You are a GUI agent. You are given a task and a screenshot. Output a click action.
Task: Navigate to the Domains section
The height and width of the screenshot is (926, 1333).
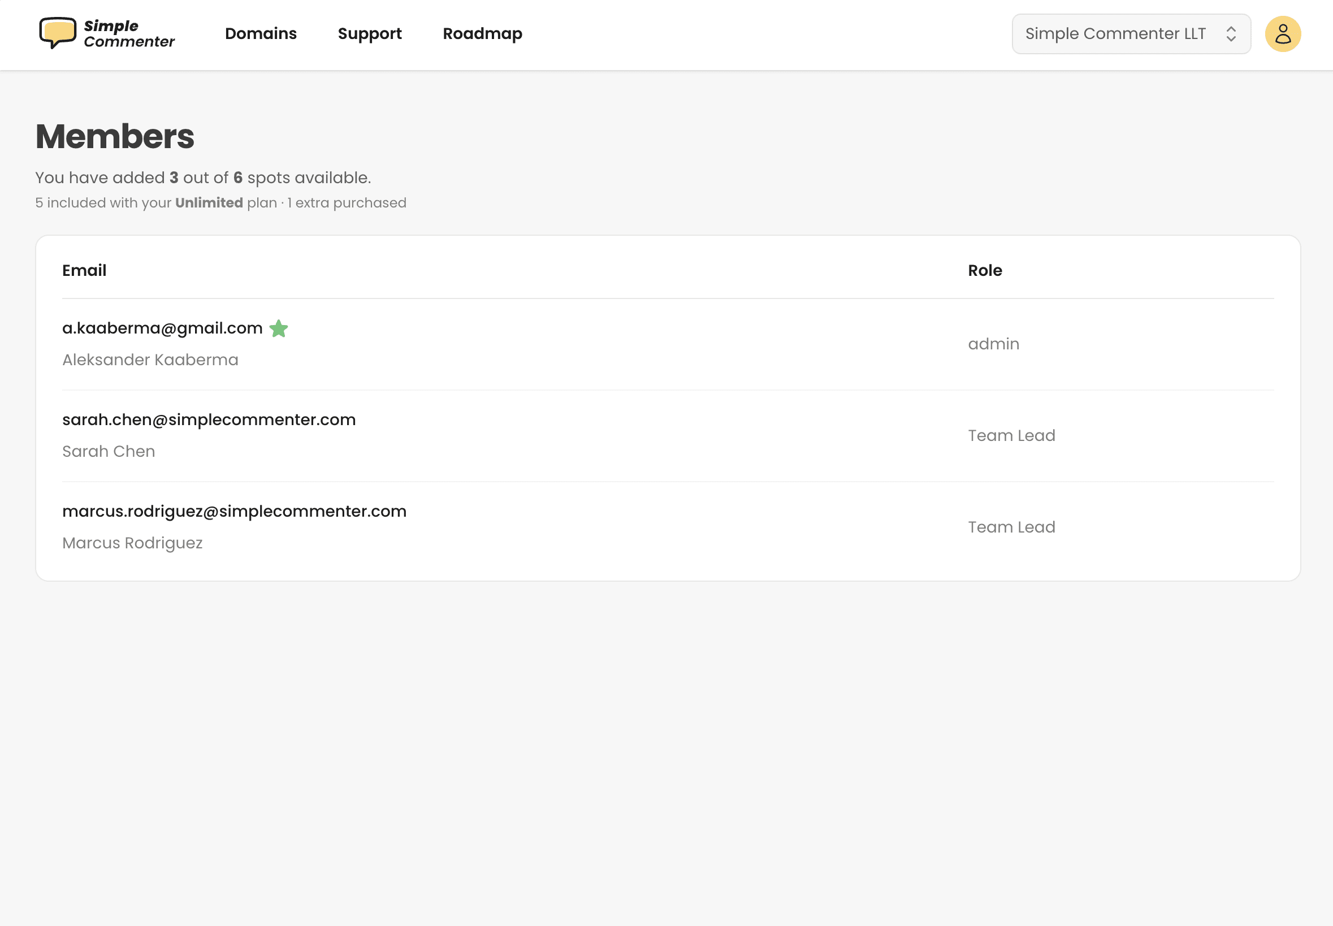coord(261,34)
